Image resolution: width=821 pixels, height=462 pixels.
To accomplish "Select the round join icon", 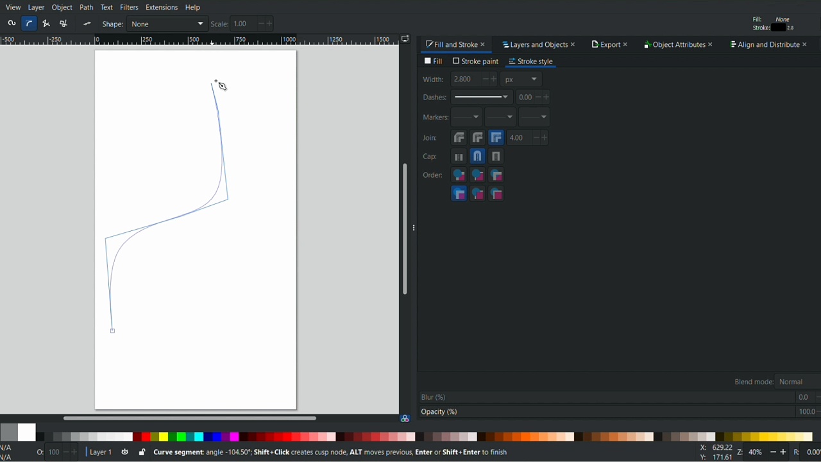I will coord(478,138).
